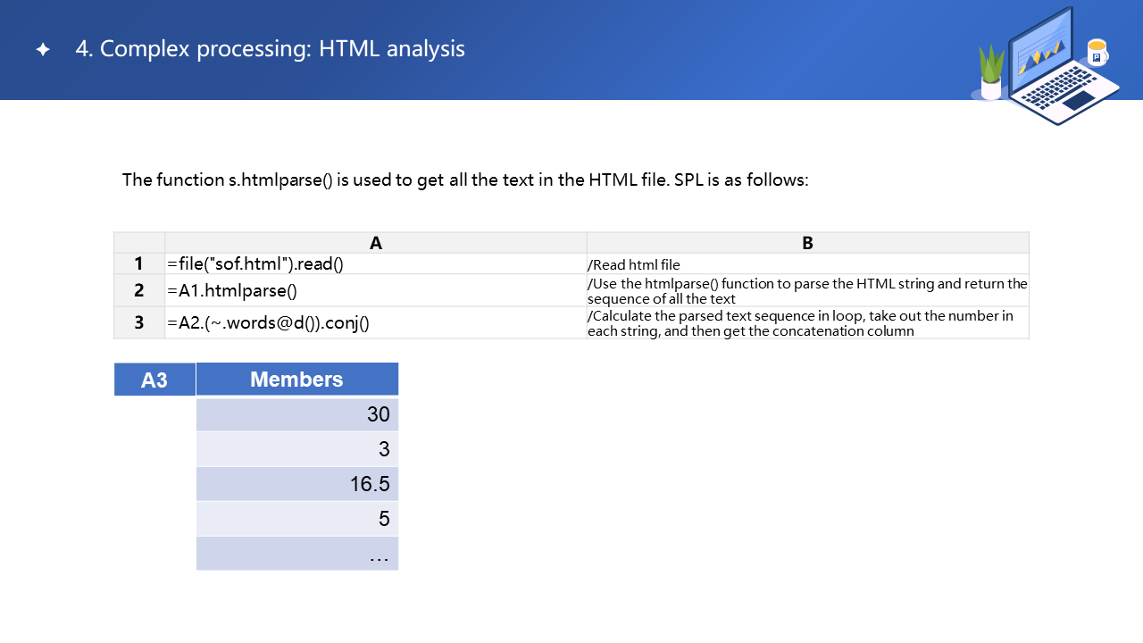The height and width of the screenshot is (643, 1143).
Task: Select cell containing =A1.htmlparse()
Action: pos(375,290)
